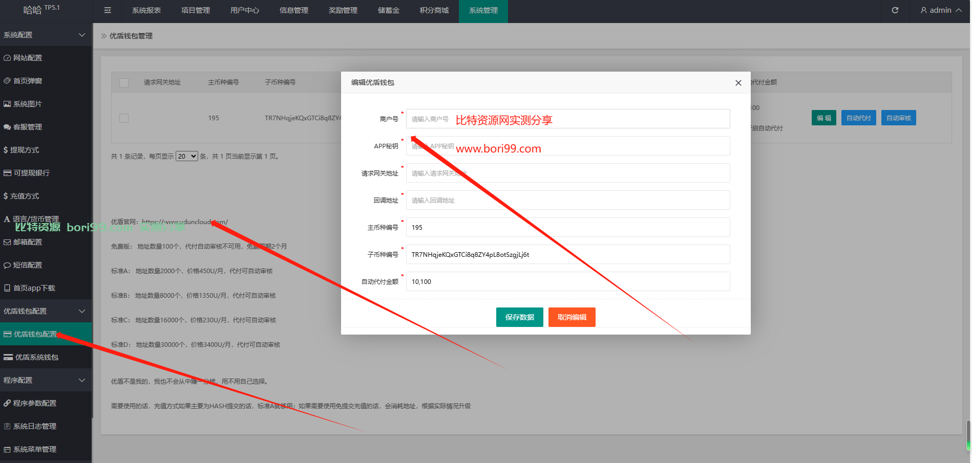Image resolution: width=972 pixels, height=463 pixels.
Task: Switch to 用户中心 top menu
Action: point(245,10)
